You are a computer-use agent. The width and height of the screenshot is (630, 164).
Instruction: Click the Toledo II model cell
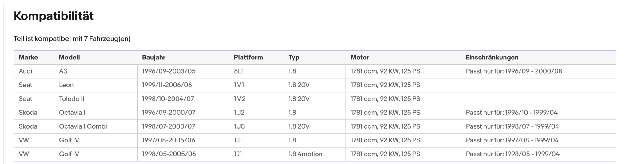(x=96, y=99)
